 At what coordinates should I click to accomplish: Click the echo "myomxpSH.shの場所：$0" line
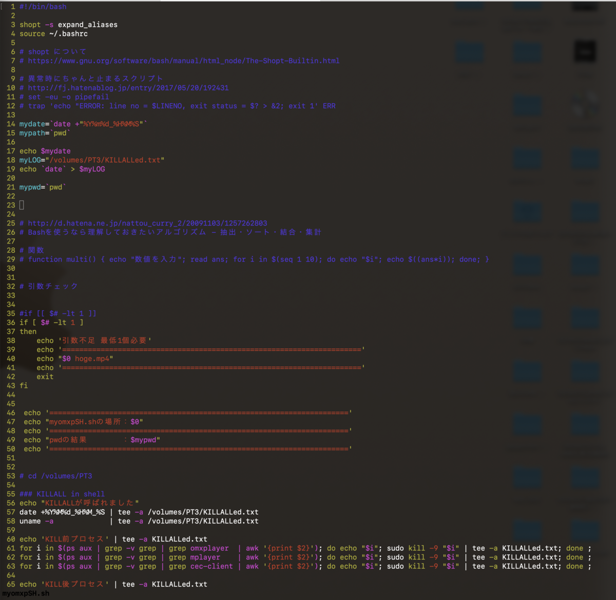pos(83,422)
